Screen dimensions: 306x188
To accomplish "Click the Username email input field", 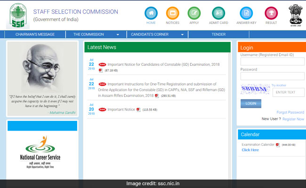I will click(x=272, y=62).
